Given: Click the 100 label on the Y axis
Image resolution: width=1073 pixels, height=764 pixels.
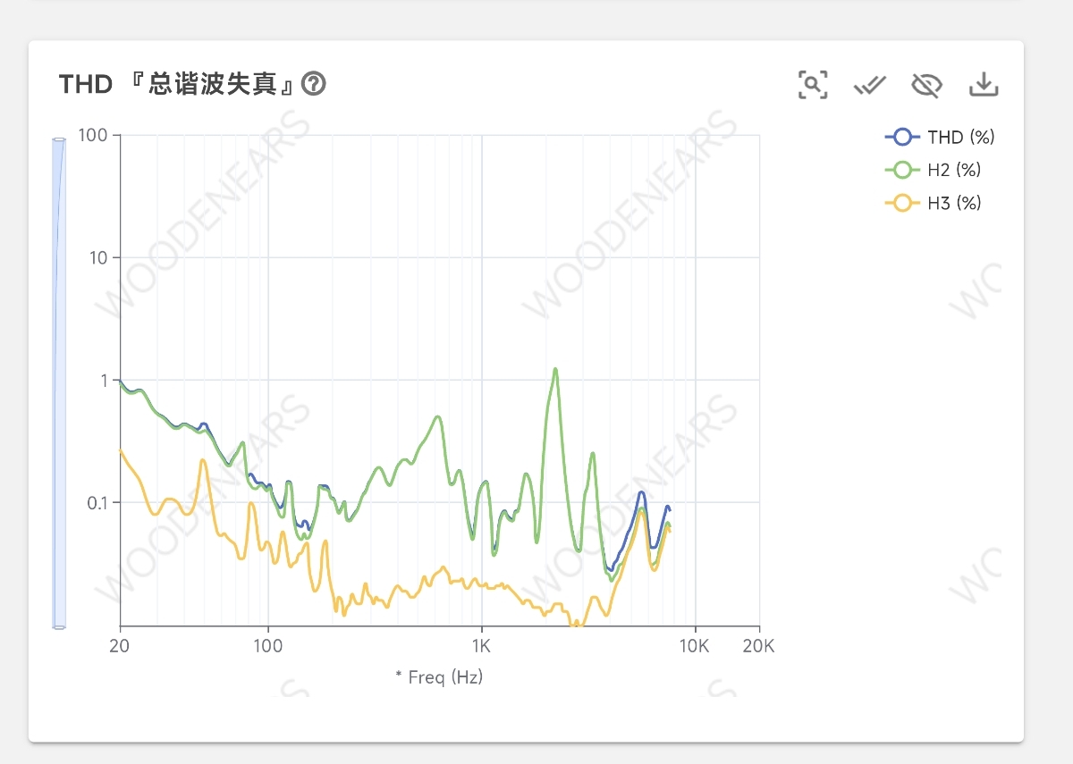Looking at the screenshot, I should 93,136.
